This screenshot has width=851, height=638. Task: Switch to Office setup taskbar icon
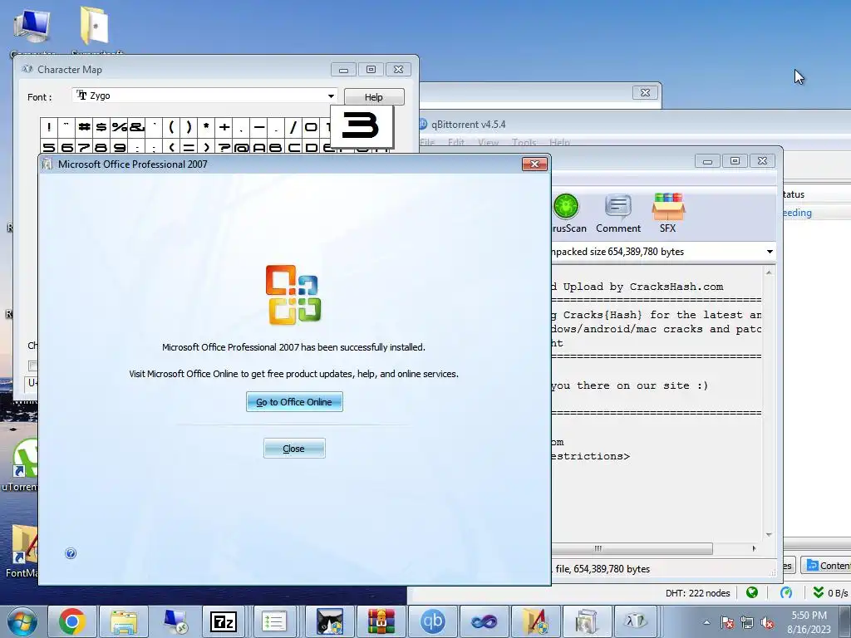587,621
